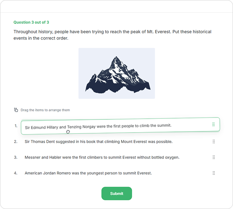Choose the Messner and Habler bottled oxygen answer

[x=102, y=157]
